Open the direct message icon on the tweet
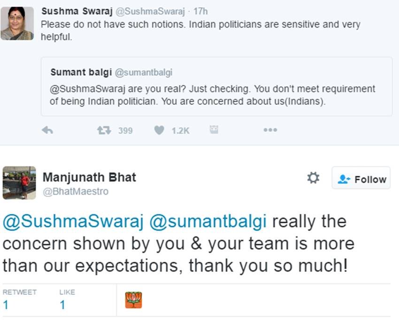This screenshot has height=321, width=399. pyautogui.click(x=214, y=130)
